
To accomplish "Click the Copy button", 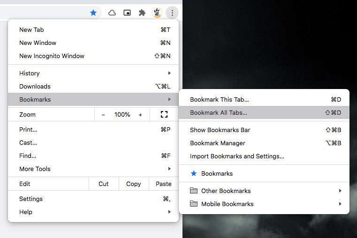I will pos(134,184).
